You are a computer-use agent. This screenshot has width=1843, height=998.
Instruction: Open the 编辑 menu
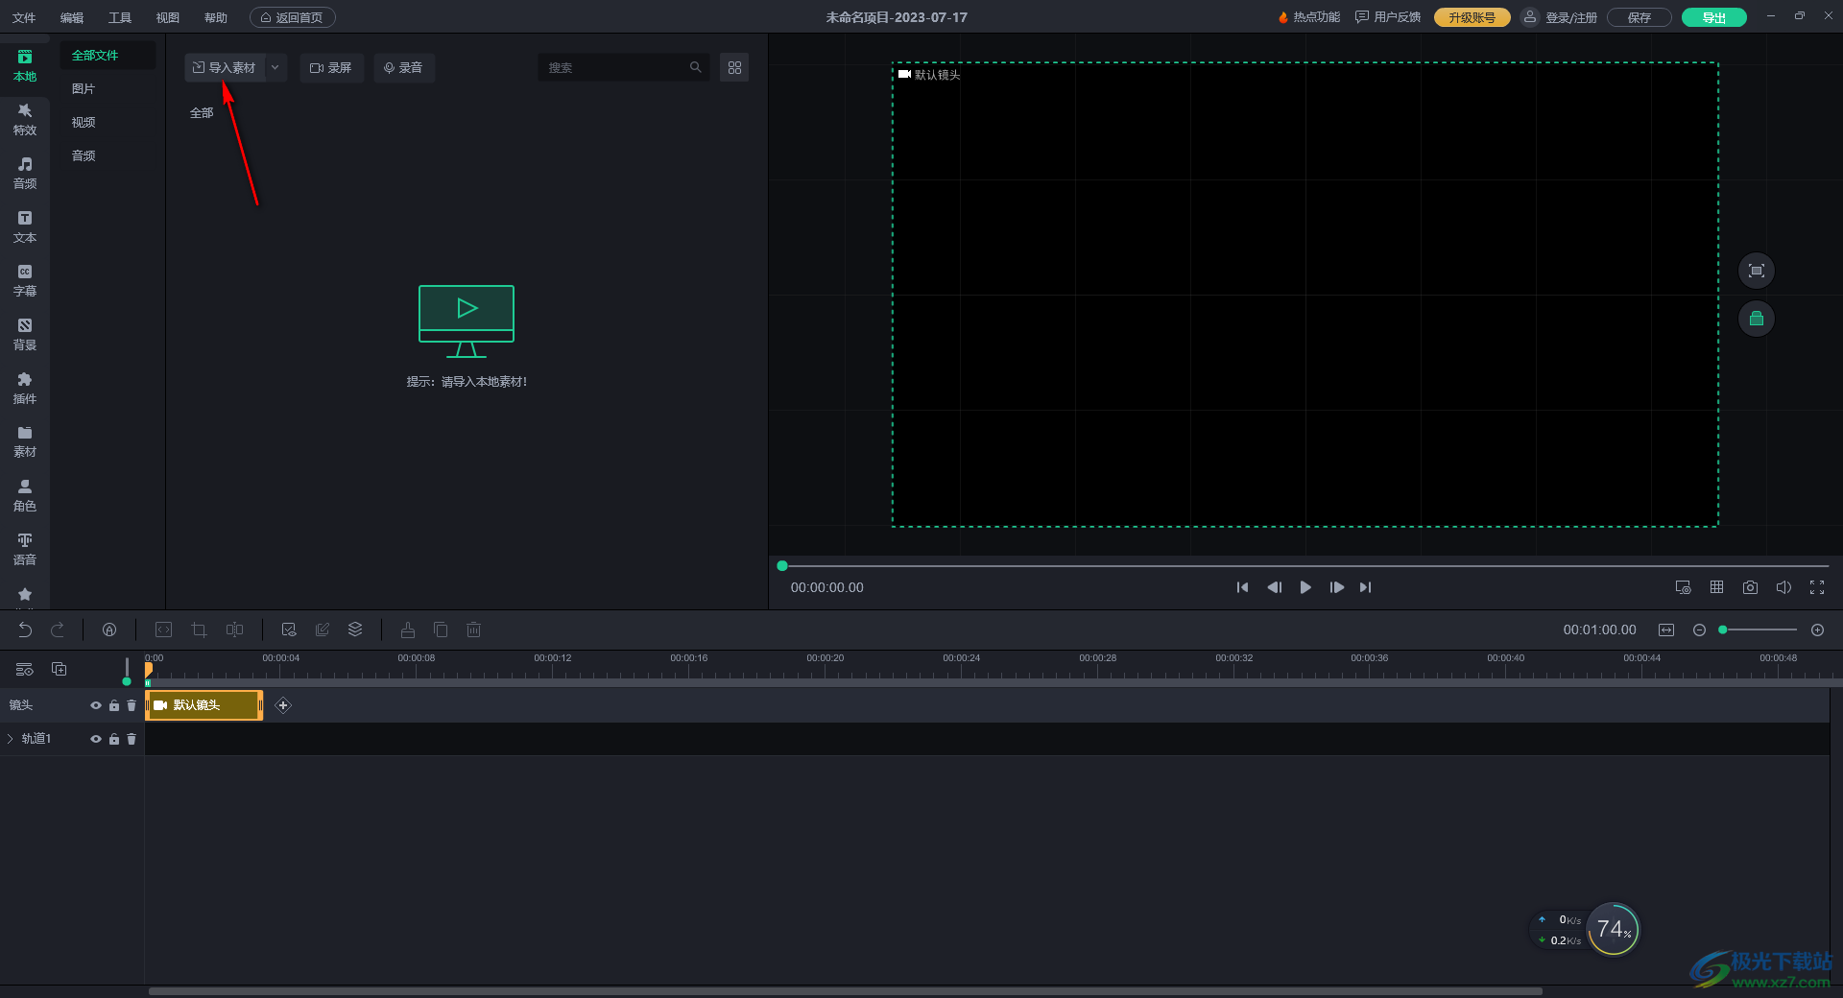pyautogui.click(x=72, y=17)
